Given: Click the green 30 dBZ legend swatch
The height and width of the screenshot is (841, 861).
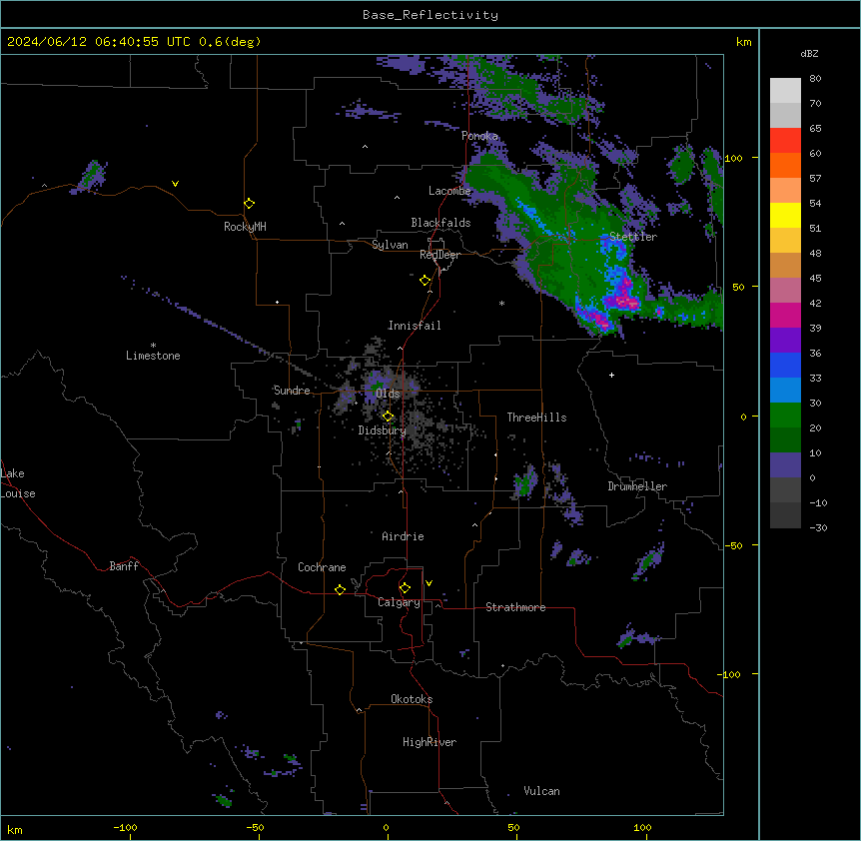Looking at the screenshot, I should tap(785, 416).
